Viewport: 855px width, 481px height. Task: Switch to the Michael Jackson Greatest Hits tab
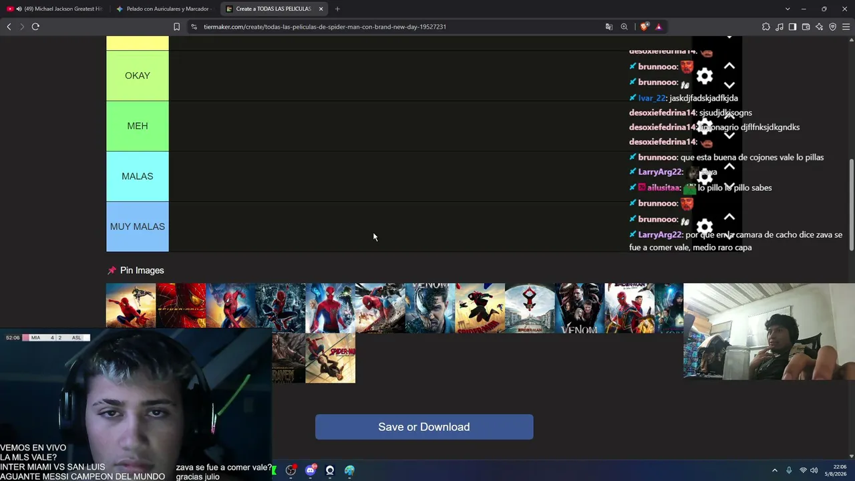click(54, 9)
